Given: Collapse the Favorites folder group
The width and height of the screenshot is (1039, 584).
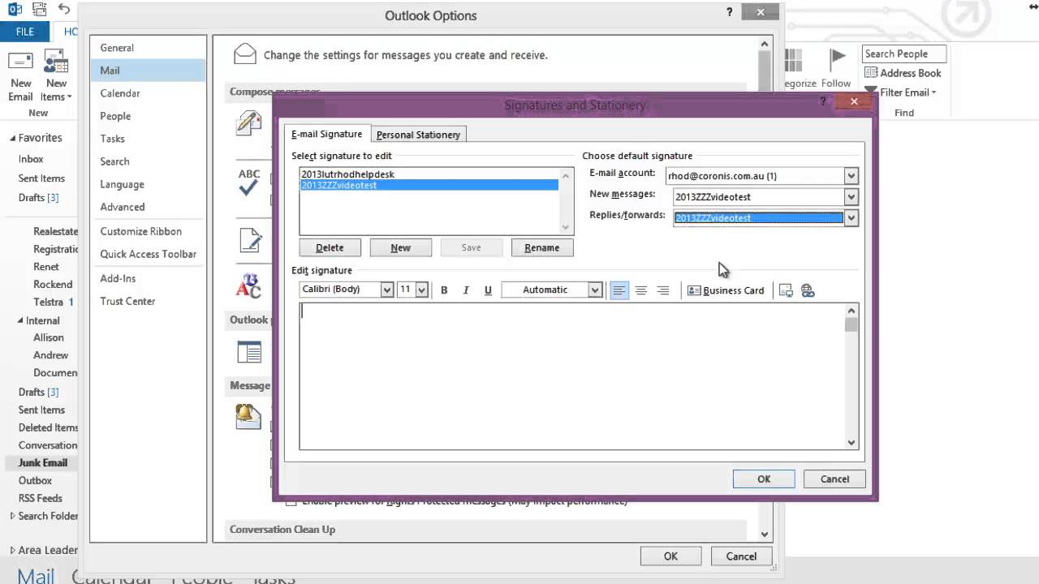Looking at the screenshot, I should 12,139.
